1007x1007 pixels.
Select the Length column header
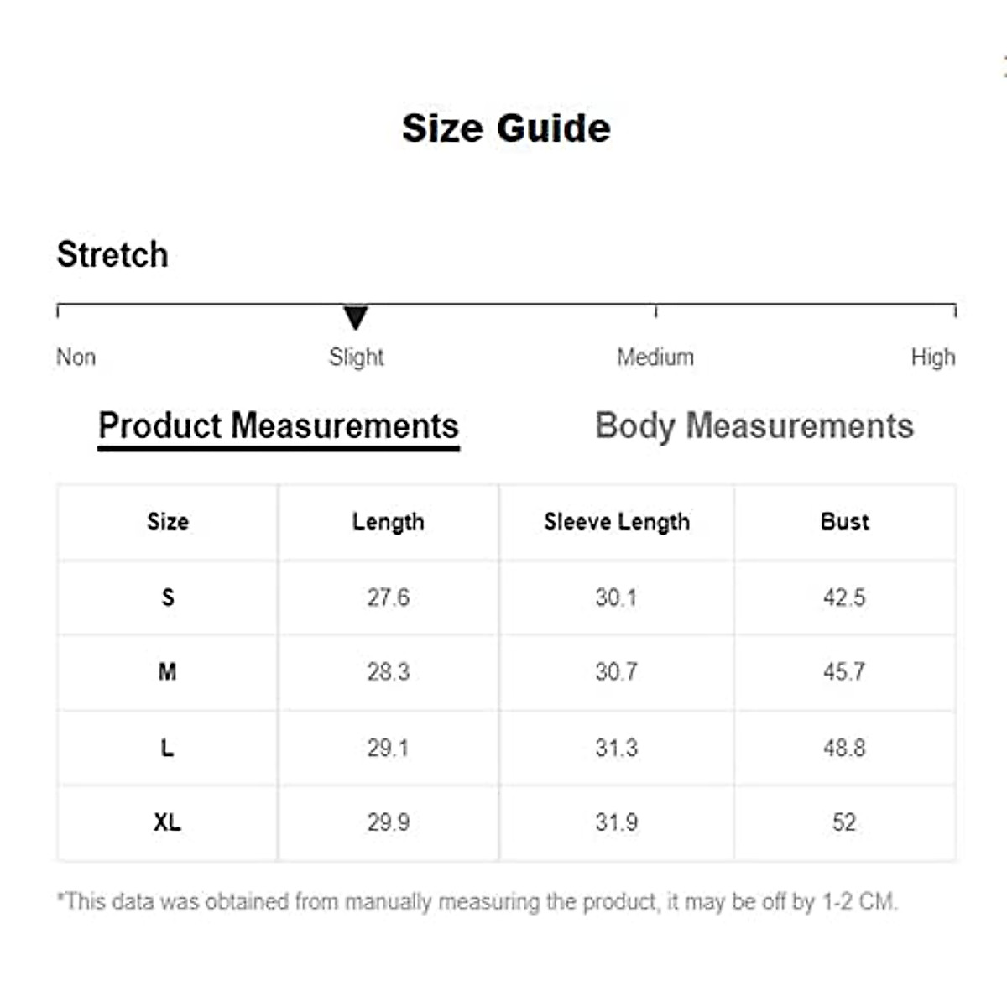click(388, 522)
